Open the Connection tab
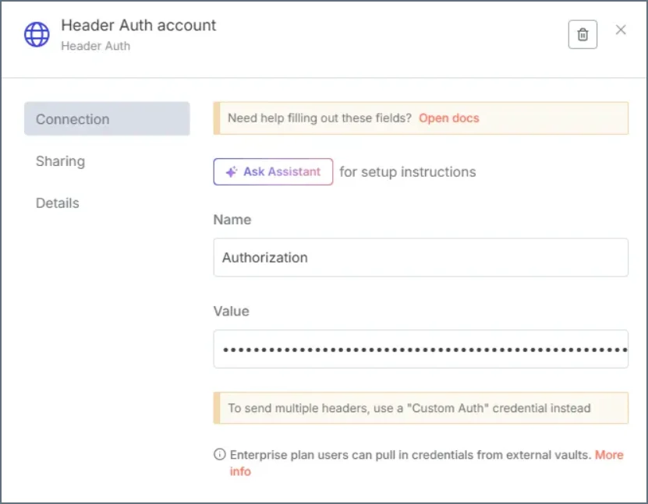The height and width of the screenshot is (504, 648). pyautogui.click(x=107, y=119)
